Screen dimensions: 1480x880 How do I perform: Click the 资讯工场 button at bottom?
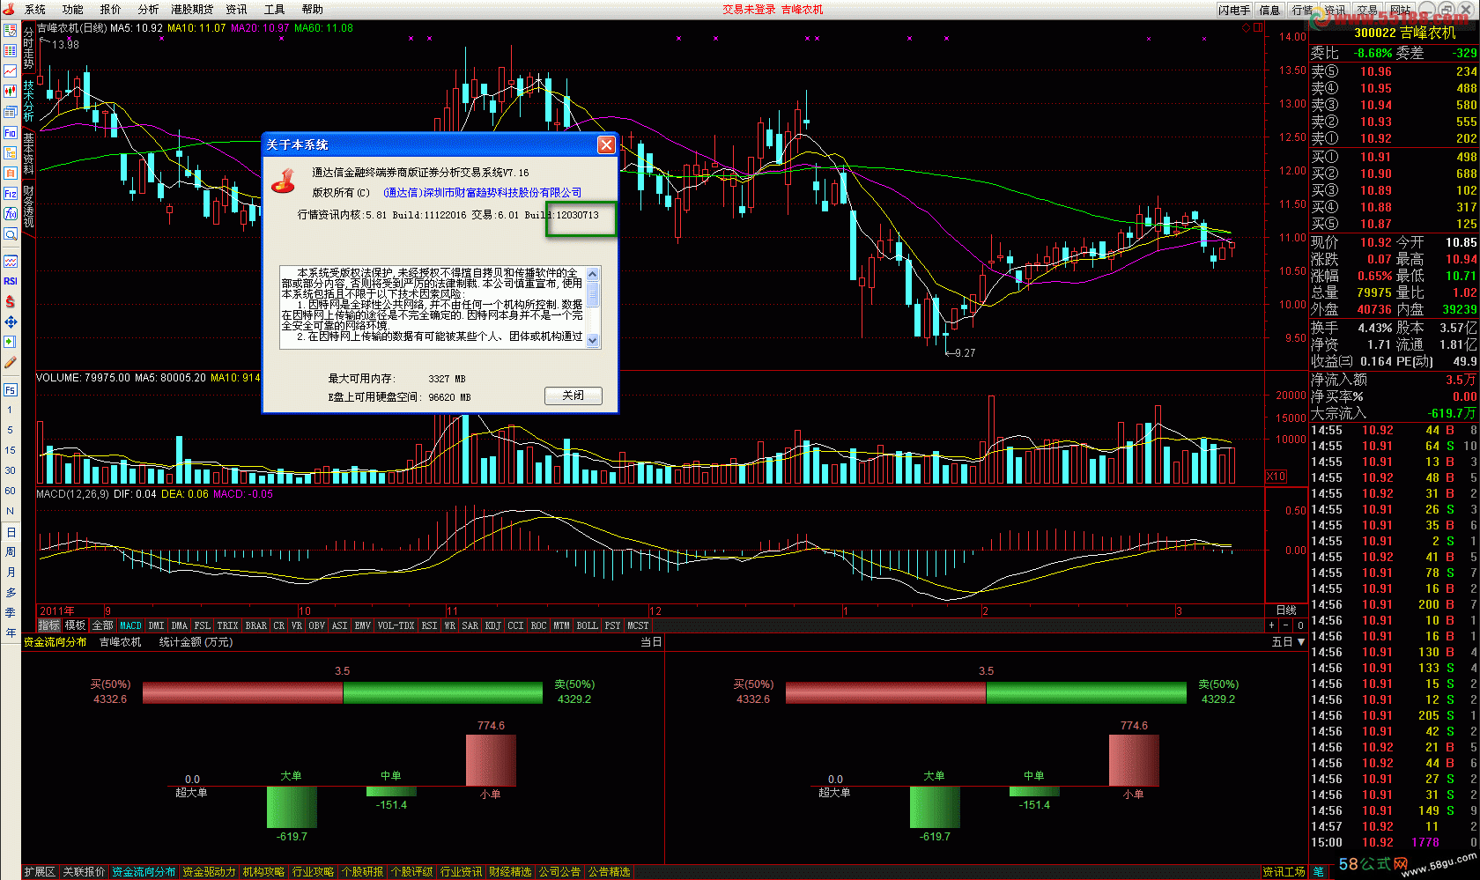pyautogui.click(x=1284, y=872)
